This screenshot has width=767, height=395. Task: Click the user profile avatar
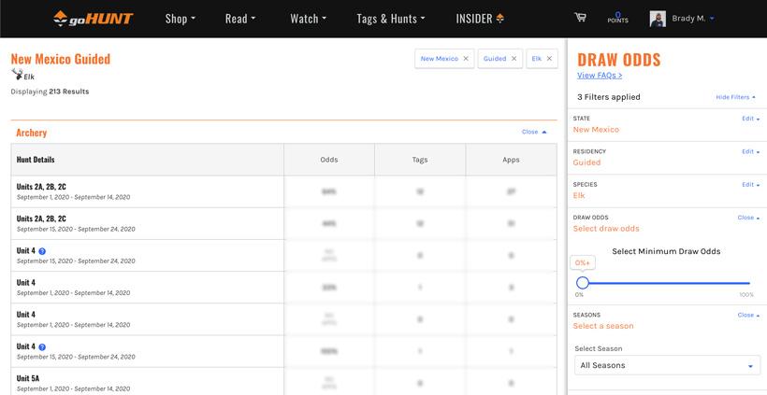658,19
